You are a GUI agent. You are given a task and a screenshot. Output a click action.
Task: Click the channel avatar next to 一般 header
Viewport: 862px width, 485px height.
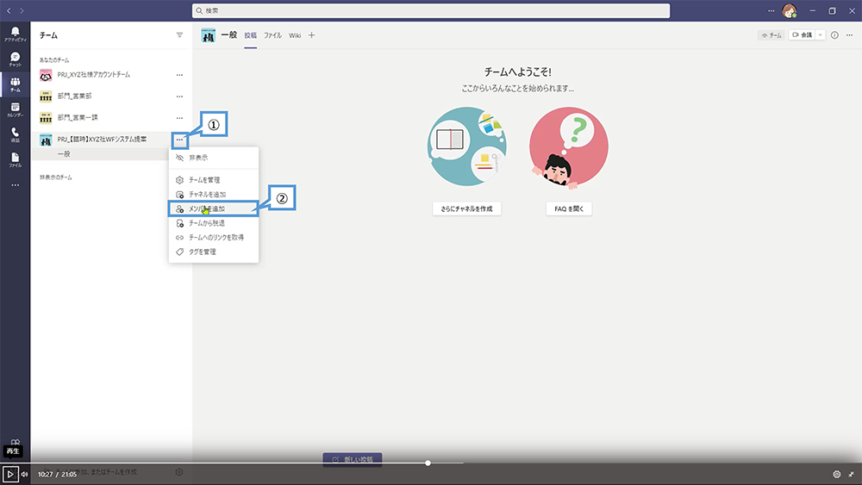pyautogui.click(x=208, y=35)
